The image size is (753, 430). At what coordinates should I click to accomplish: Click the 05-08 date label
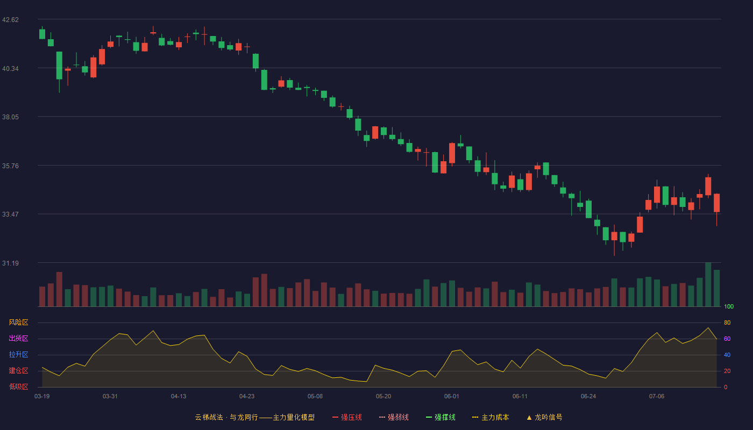(315, 396)
